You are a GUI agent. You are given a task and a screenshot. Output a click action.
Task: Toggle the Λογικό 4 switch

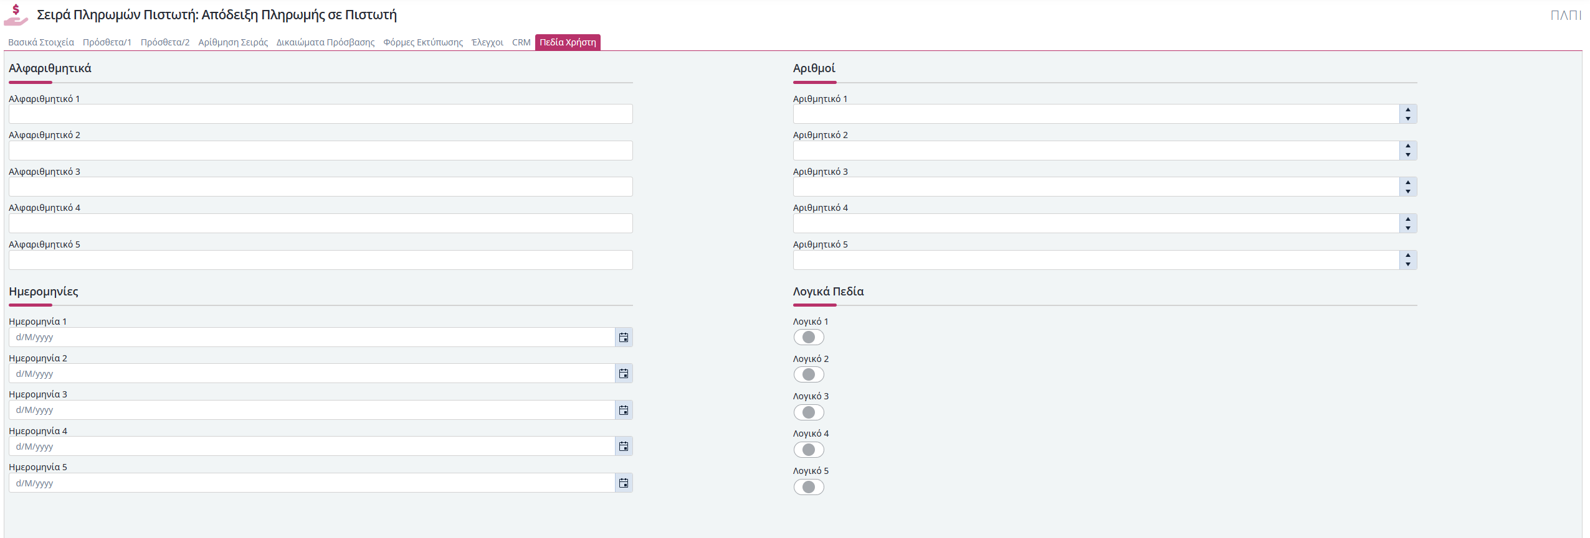pyautogui.click(x=809, y=450)
